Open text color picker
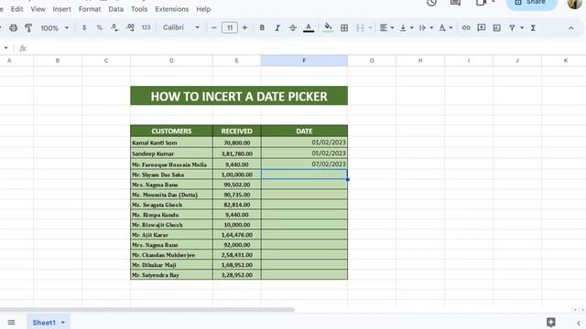The width and height of the screenshot is (586, 329). 309,28
